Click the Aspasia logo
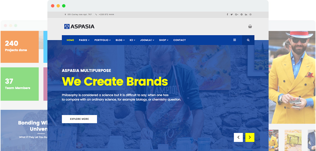Viewport: 316px width, 151px height. tap(79, 26)
